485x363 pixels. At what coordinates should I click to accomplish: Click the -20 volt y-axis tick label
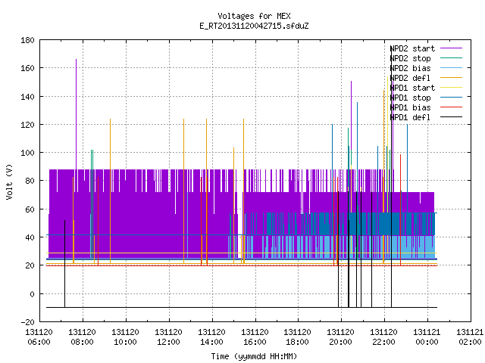coord(27,322)
